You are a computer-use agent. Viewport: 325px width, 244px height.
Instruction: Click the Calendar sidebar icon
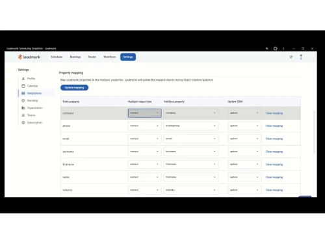tap(23, 86)
